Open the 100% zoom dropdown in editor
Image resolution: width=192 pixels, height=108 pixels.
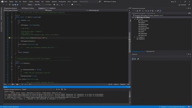(x=6, y=84)
